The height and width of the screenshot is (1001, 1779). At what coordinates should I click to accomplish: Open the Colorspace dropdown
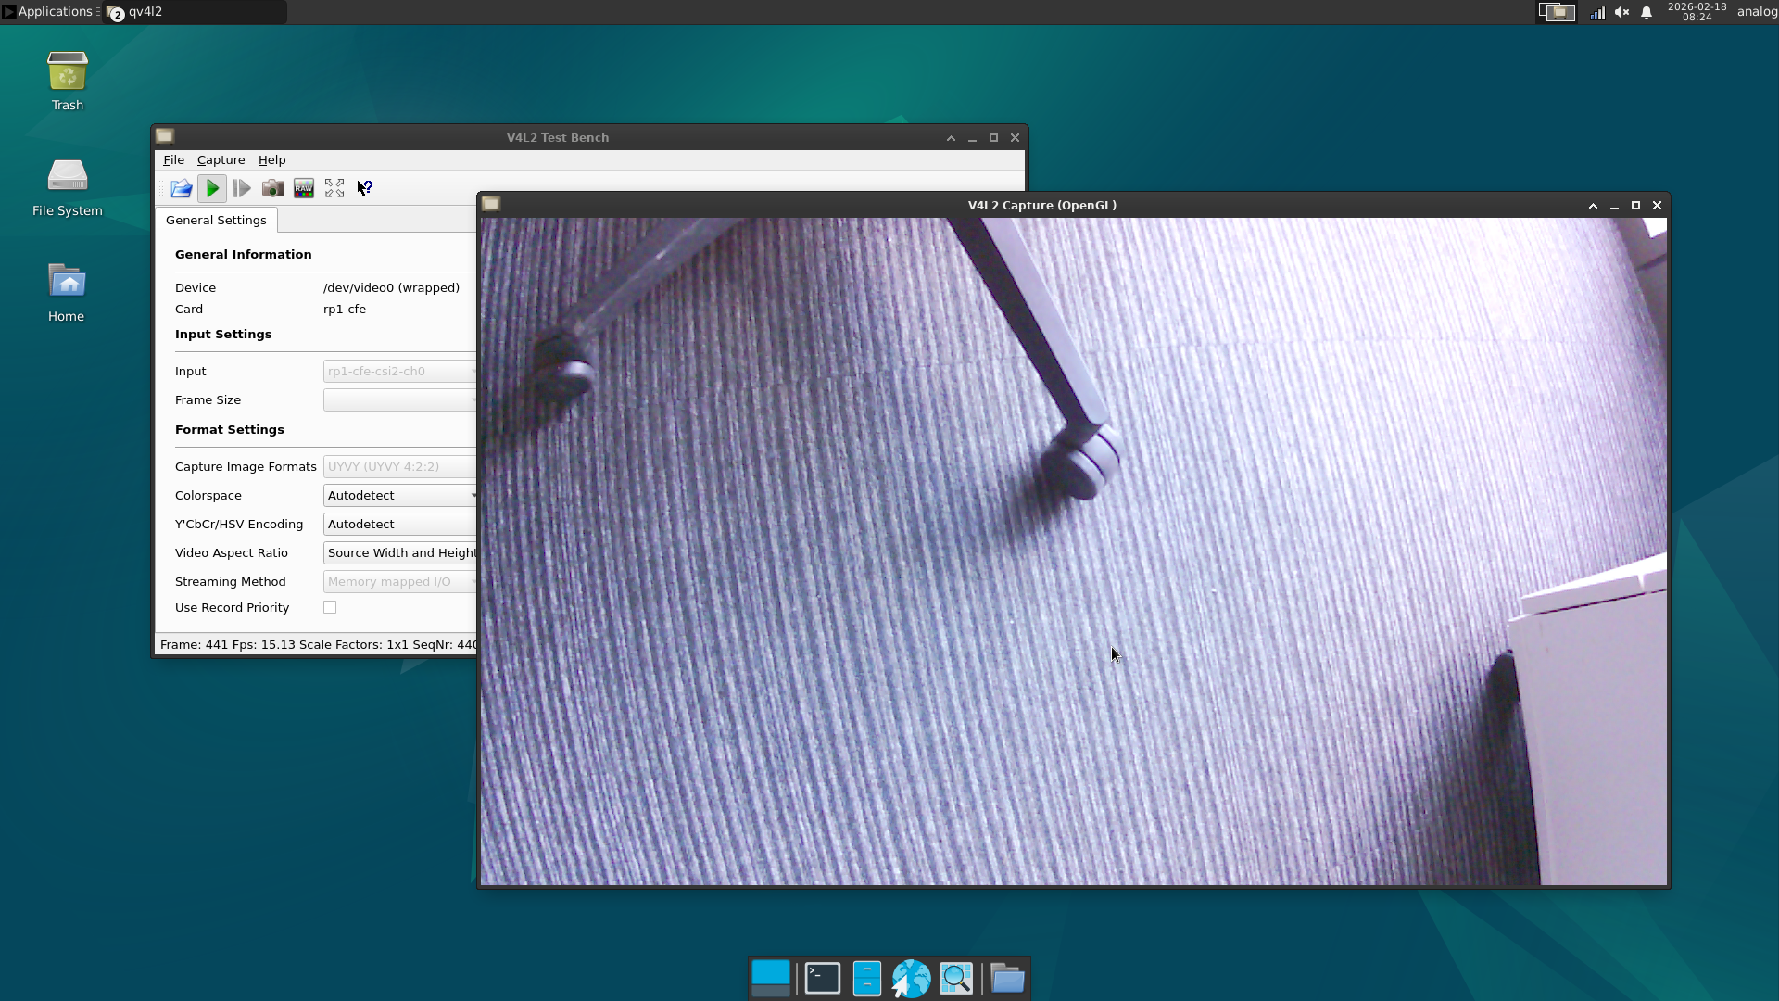point(399,495)
